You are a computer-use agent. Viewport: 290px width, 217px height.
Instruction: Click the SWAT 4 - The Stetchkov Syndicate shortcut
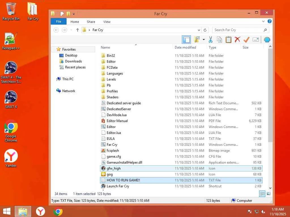click(x=11, y=72)
